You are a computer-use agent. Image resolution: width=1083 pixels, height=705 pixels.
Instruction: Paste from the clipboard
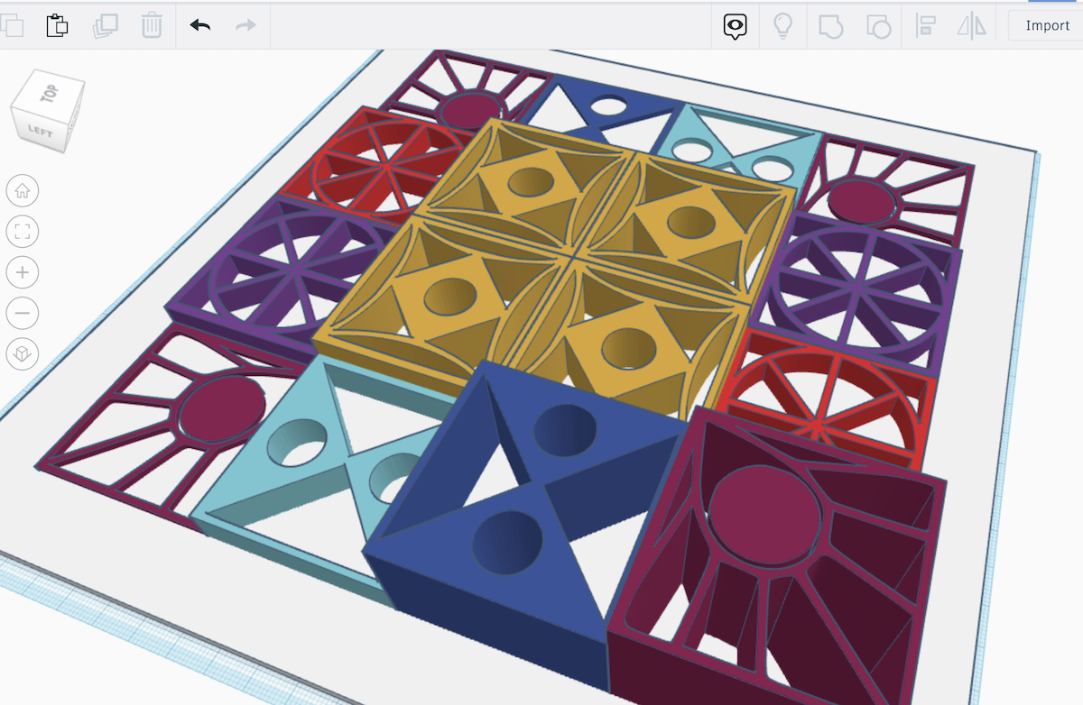coord(56,26)
